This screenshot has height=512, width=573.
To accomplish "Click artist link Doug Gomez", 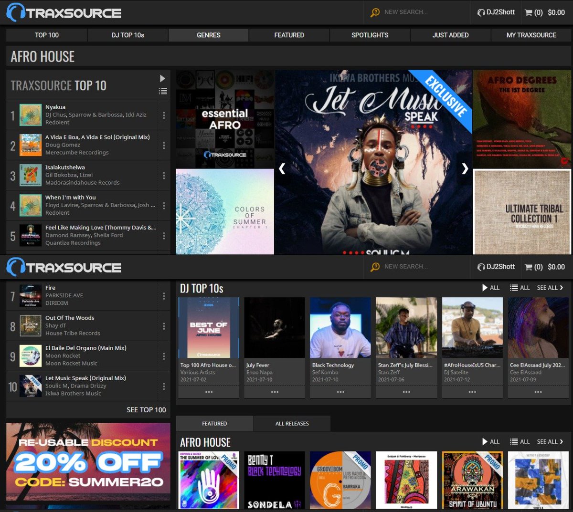I will pyautogui.click(x=63, y=145).
